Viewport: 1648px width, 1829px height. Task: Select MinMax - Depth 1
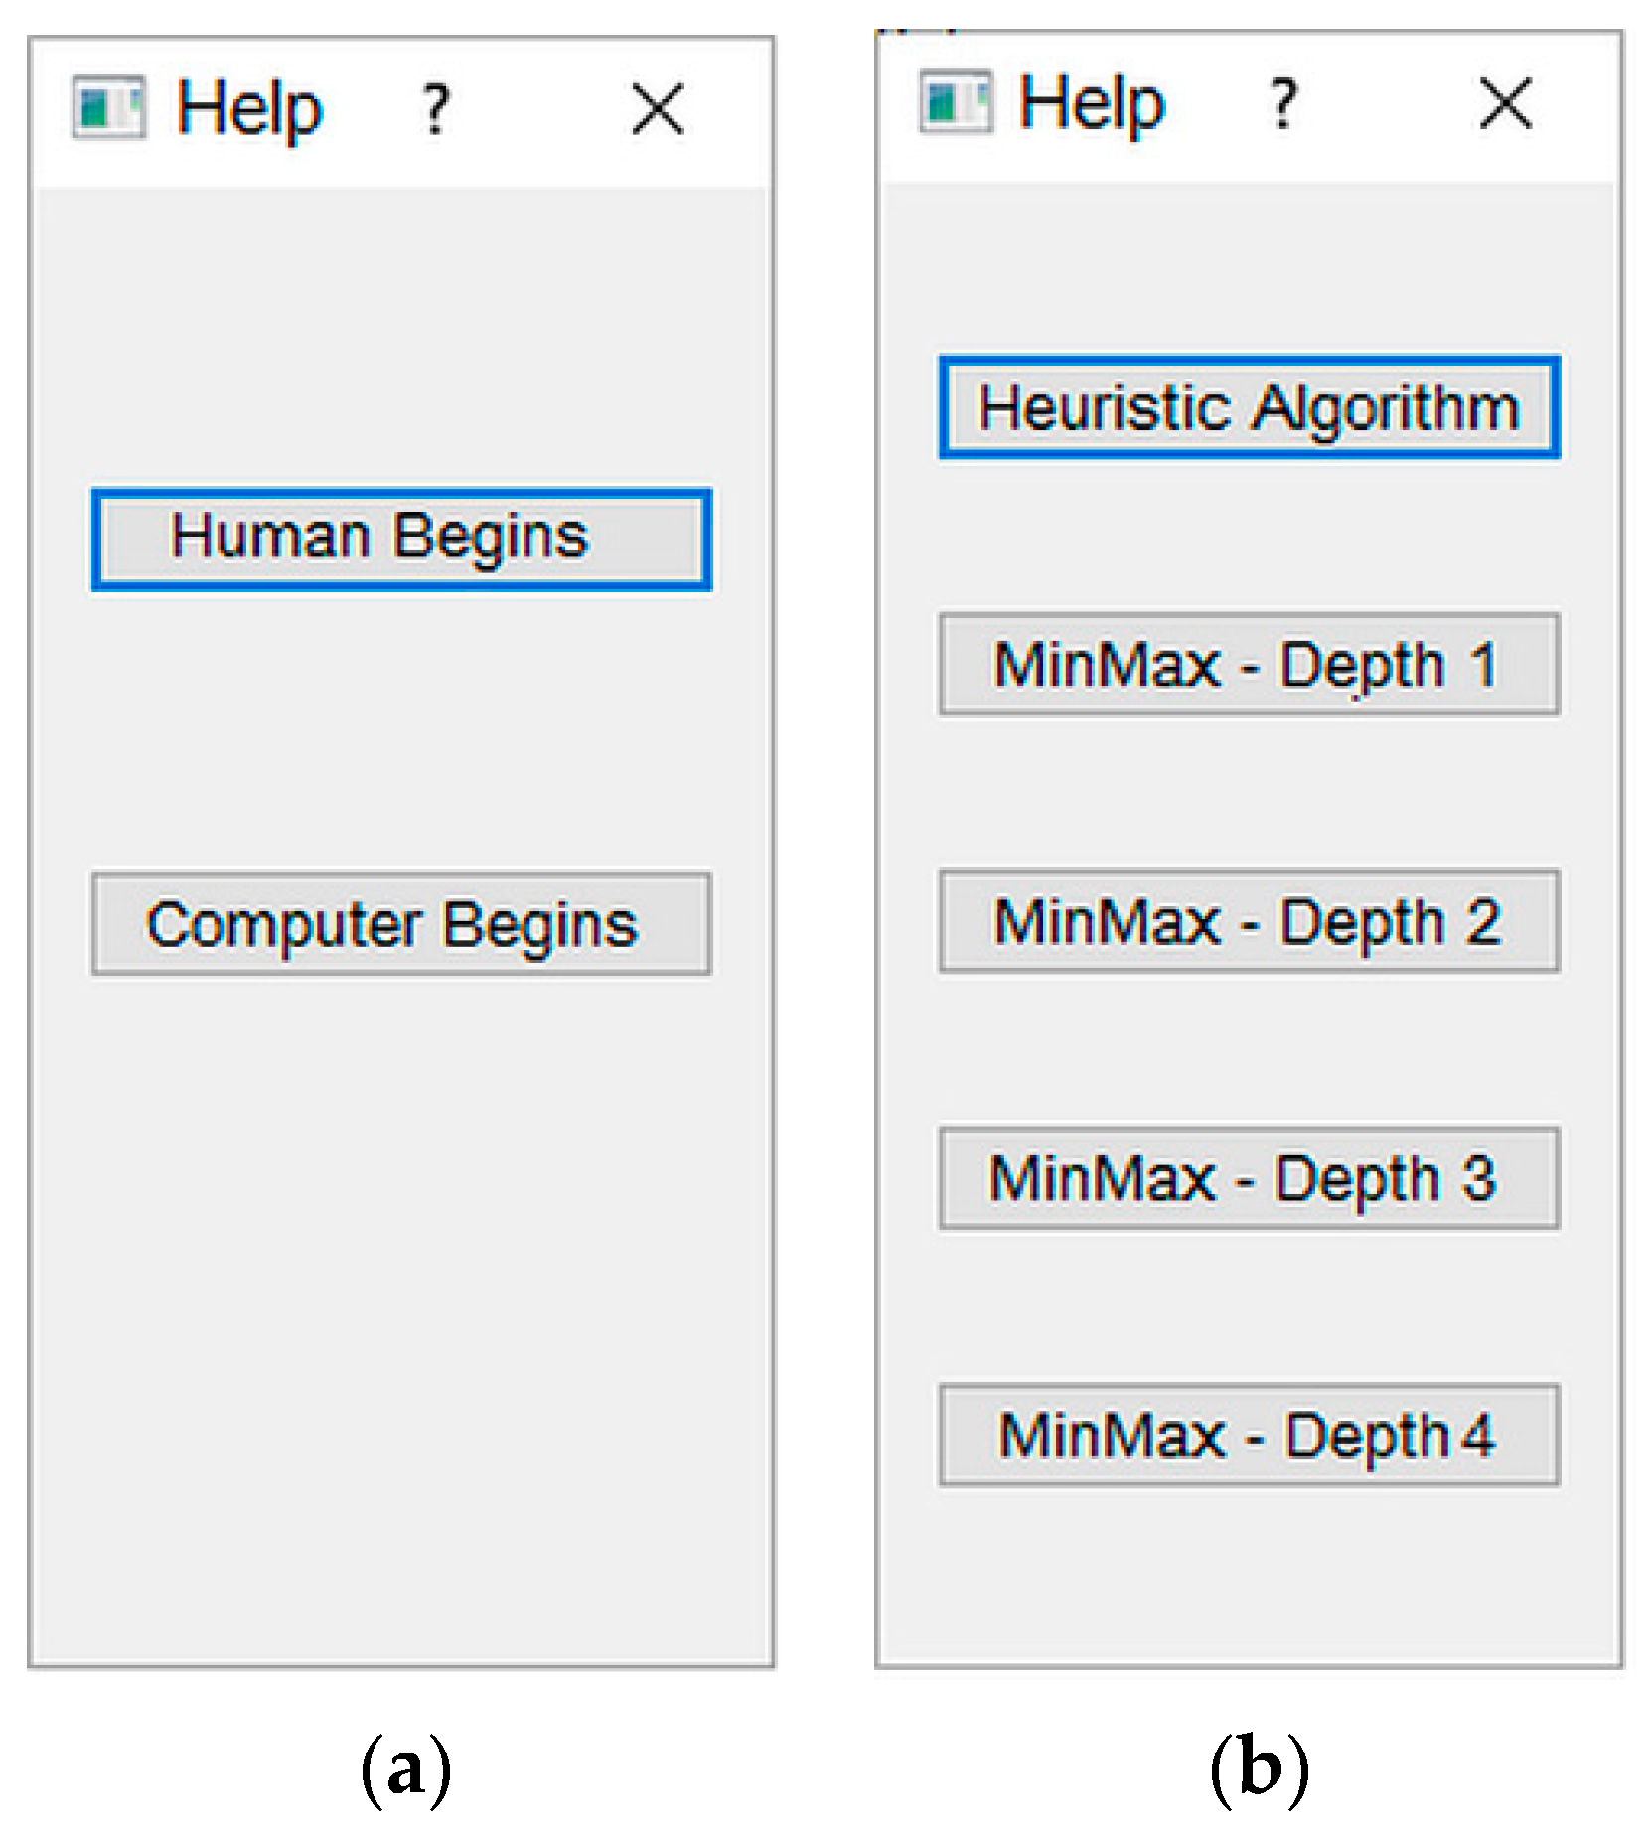click(1249, 664)
